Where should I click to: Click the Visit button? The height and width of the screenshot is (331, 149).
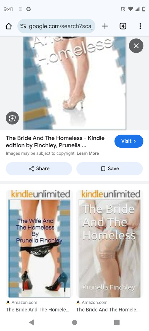click(x=129, y=141)
